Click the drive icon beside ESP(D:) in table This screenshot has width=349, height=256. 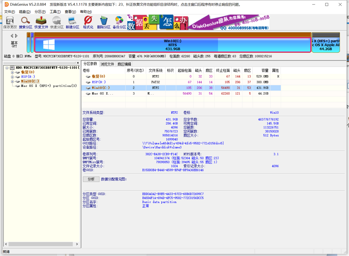tap(88, 82)
